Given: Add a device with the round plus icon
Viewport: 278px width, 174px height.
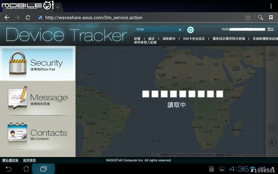Looking at the screenshot, I should 190,30.
